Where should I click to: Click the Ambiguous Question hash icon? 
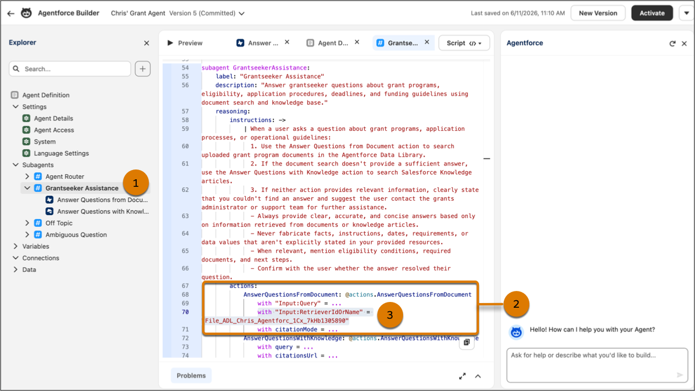tap(38, 235)
